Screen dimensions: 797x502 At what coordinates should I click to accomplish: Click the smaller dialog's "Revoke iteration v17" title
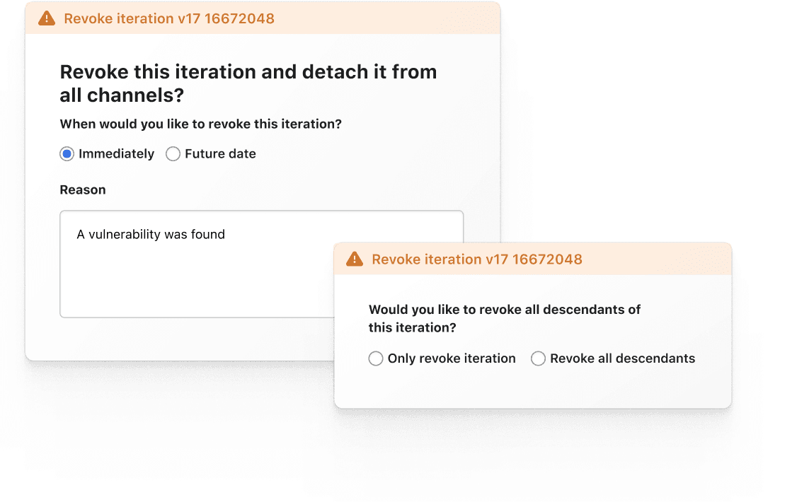[476, 259]
